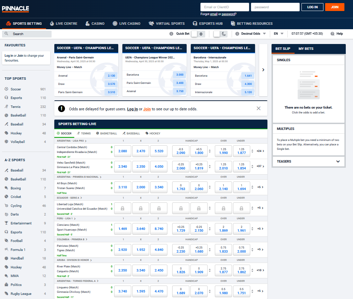Screen dimensions: 353x299
Task: Click the Boxing glove icon in A-Z Sports
Action: click(x=7, y=188)
